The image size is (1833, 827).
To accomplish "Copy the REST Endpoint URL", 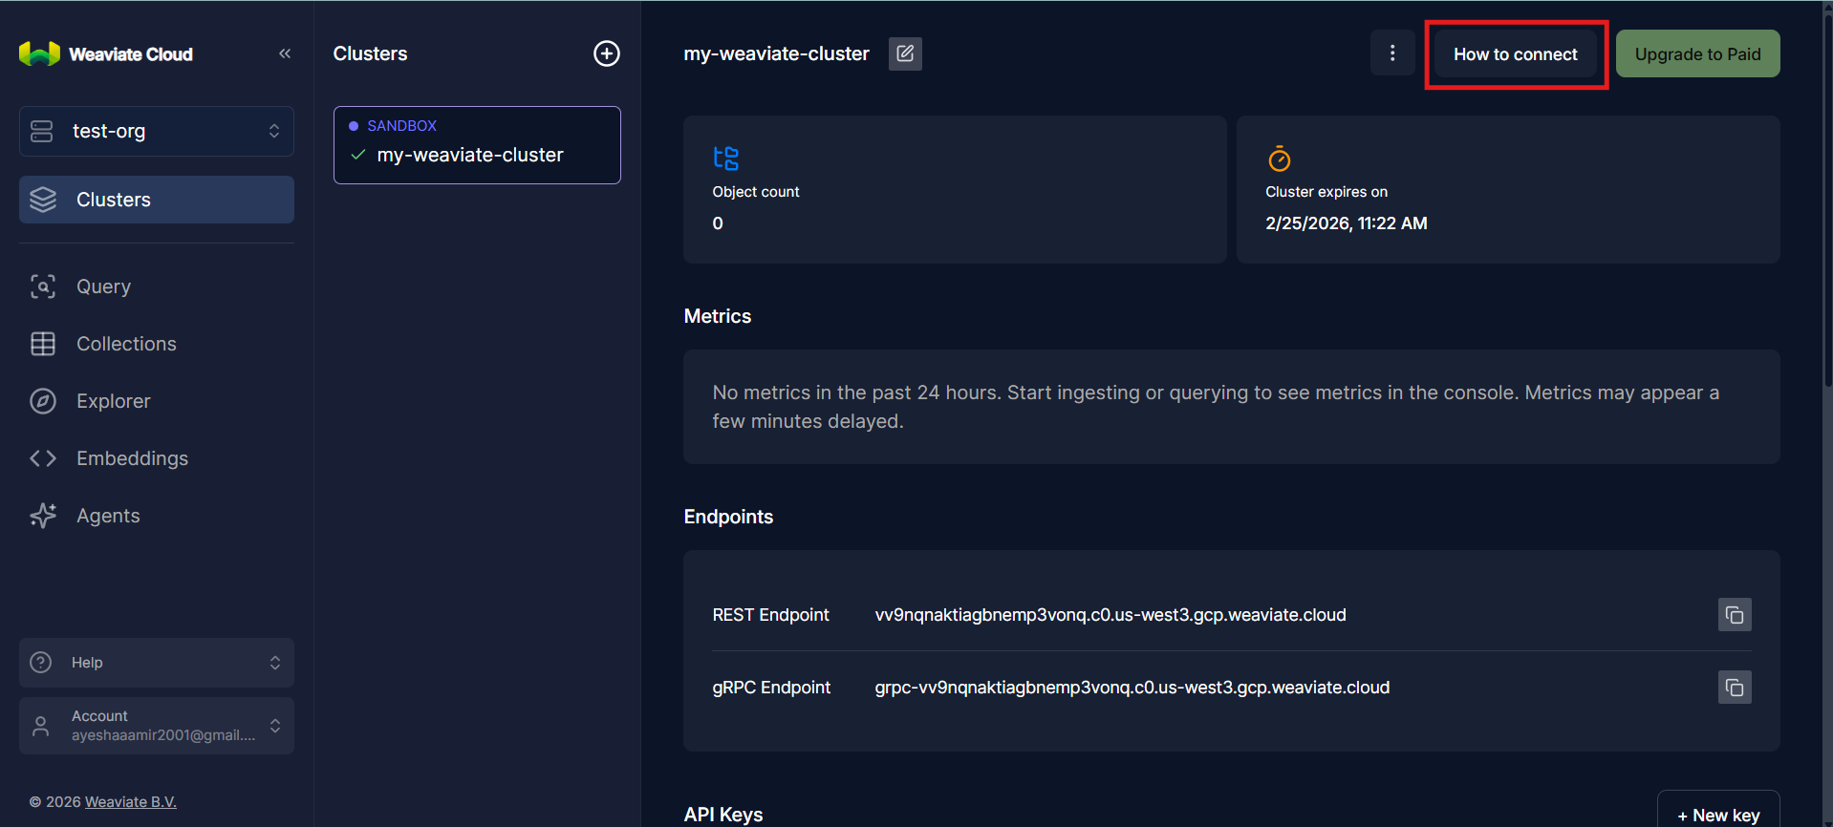I will [x=1734, y=615].
